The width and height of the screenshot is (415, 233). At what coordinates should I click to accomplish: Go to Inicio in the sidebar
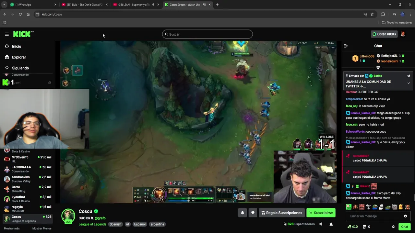pos(17,46)
